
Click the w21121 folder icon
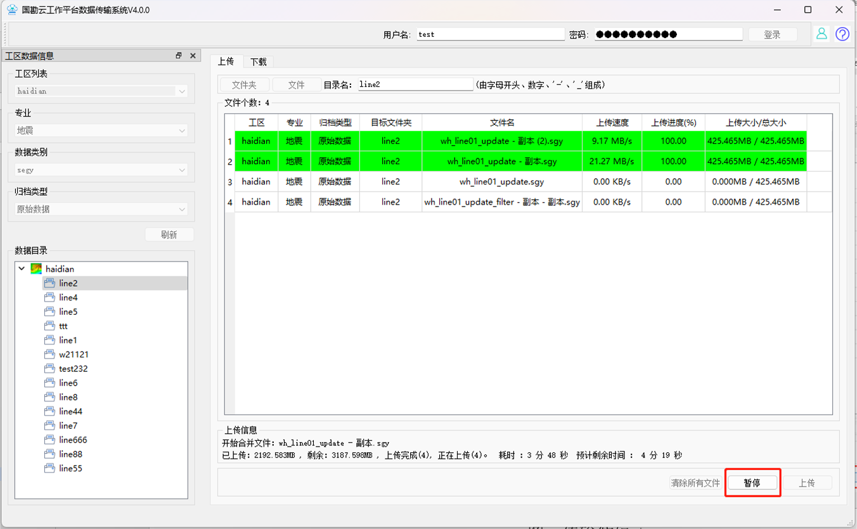pos(49,355)
